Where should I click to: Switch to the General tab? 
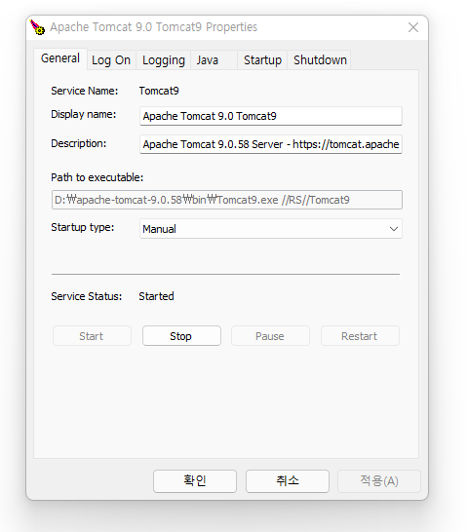coord(60,58)
